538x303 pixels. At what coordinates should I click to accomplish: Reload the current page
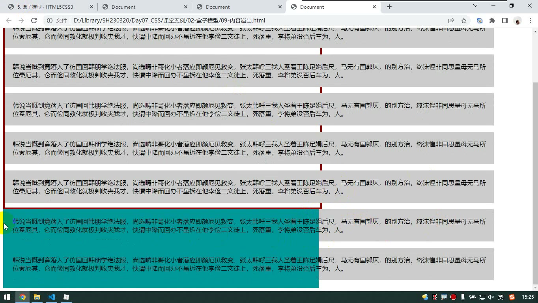point(34,21)
